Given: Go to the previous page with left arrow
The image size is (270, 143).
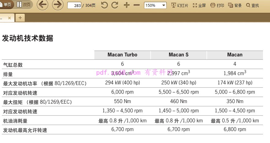Looking at the screenshot, I should tap(43, 5).
